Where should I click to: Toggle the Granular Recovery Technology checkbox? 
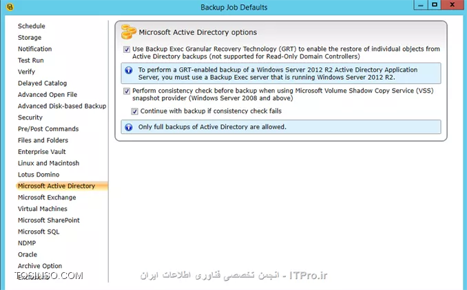click(127, 49)
